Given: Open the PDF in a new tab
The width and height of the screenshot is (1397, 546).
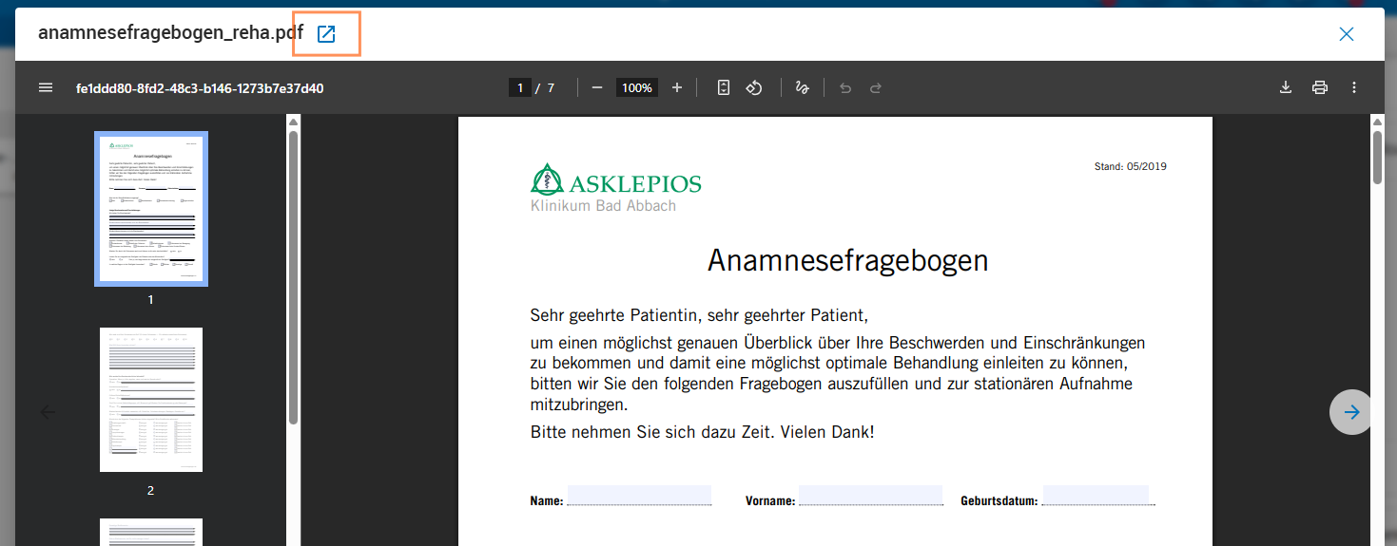Looking at the screenshot, I should click(326, 34).
